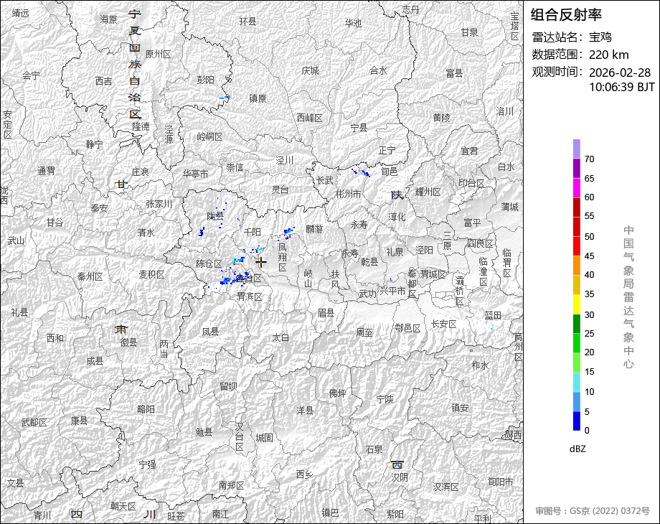
Task: Click the 原州区 label on the map
Action: [x=158, y=54]
